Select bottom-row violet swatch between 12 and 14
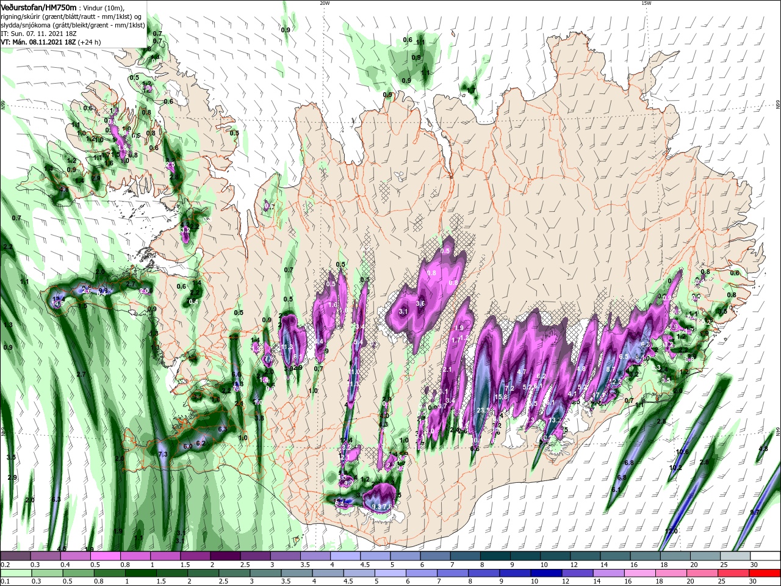 pyautogui.click(x=577, y=573)
